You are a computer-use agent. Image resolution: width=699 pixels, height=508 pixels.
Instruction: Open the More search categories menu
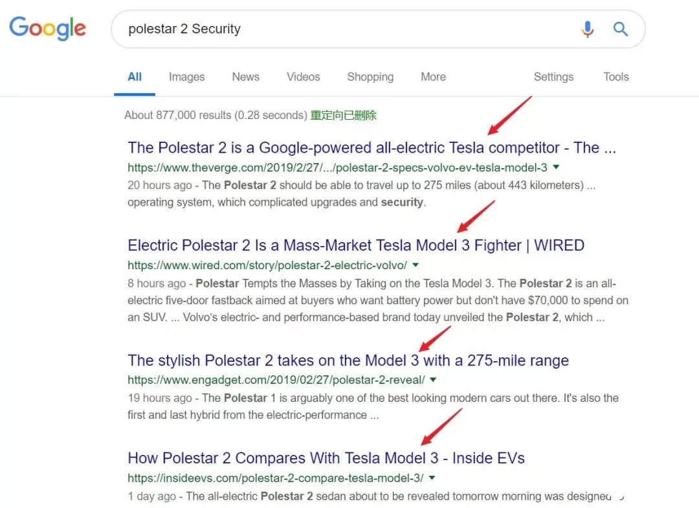[x=433, y=76]
